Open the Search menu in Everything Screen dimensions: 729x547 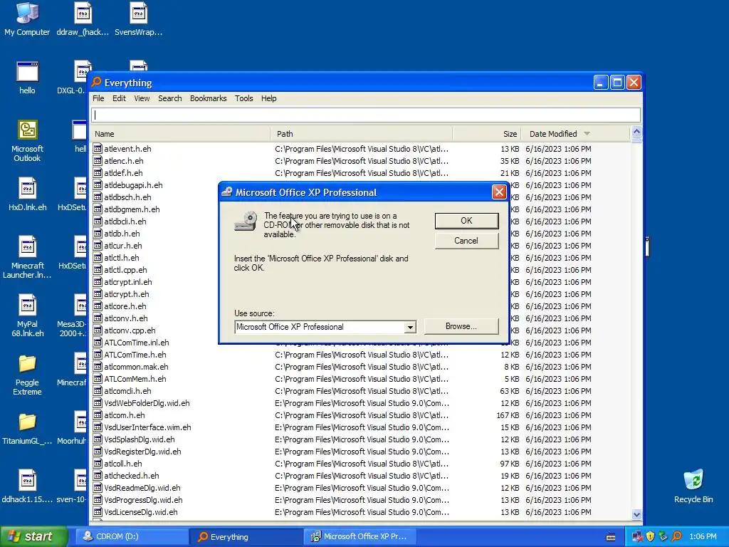[169, 98]
